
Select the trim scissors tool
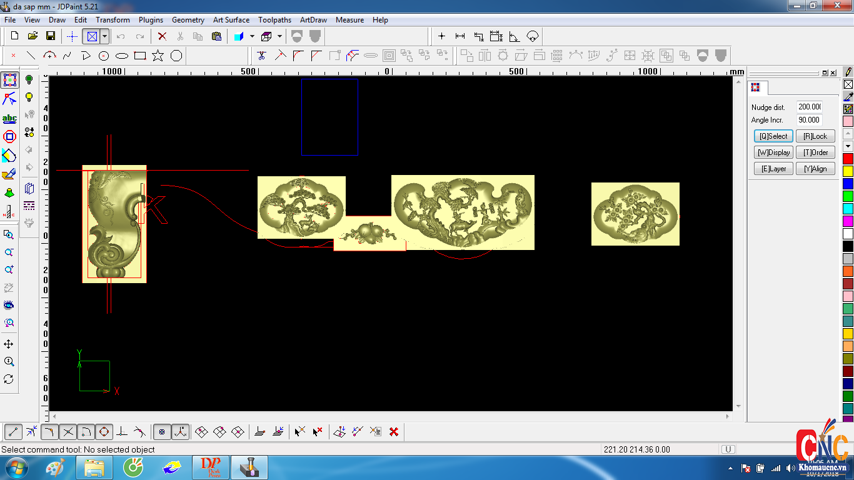(261, 56)
